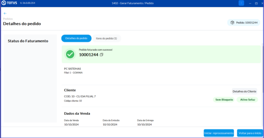Screen dimensions: 264x138
Task: Select the Status do Faturamento panel heading
Action: point(28,41)
